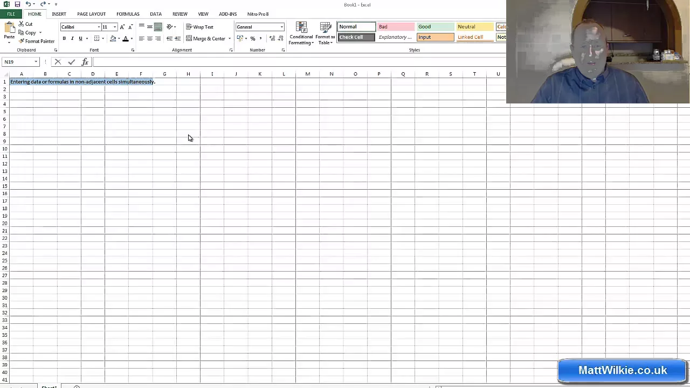Click the Cancel X in formula bar
Screen dimensions: 690x388
[58, 62]
